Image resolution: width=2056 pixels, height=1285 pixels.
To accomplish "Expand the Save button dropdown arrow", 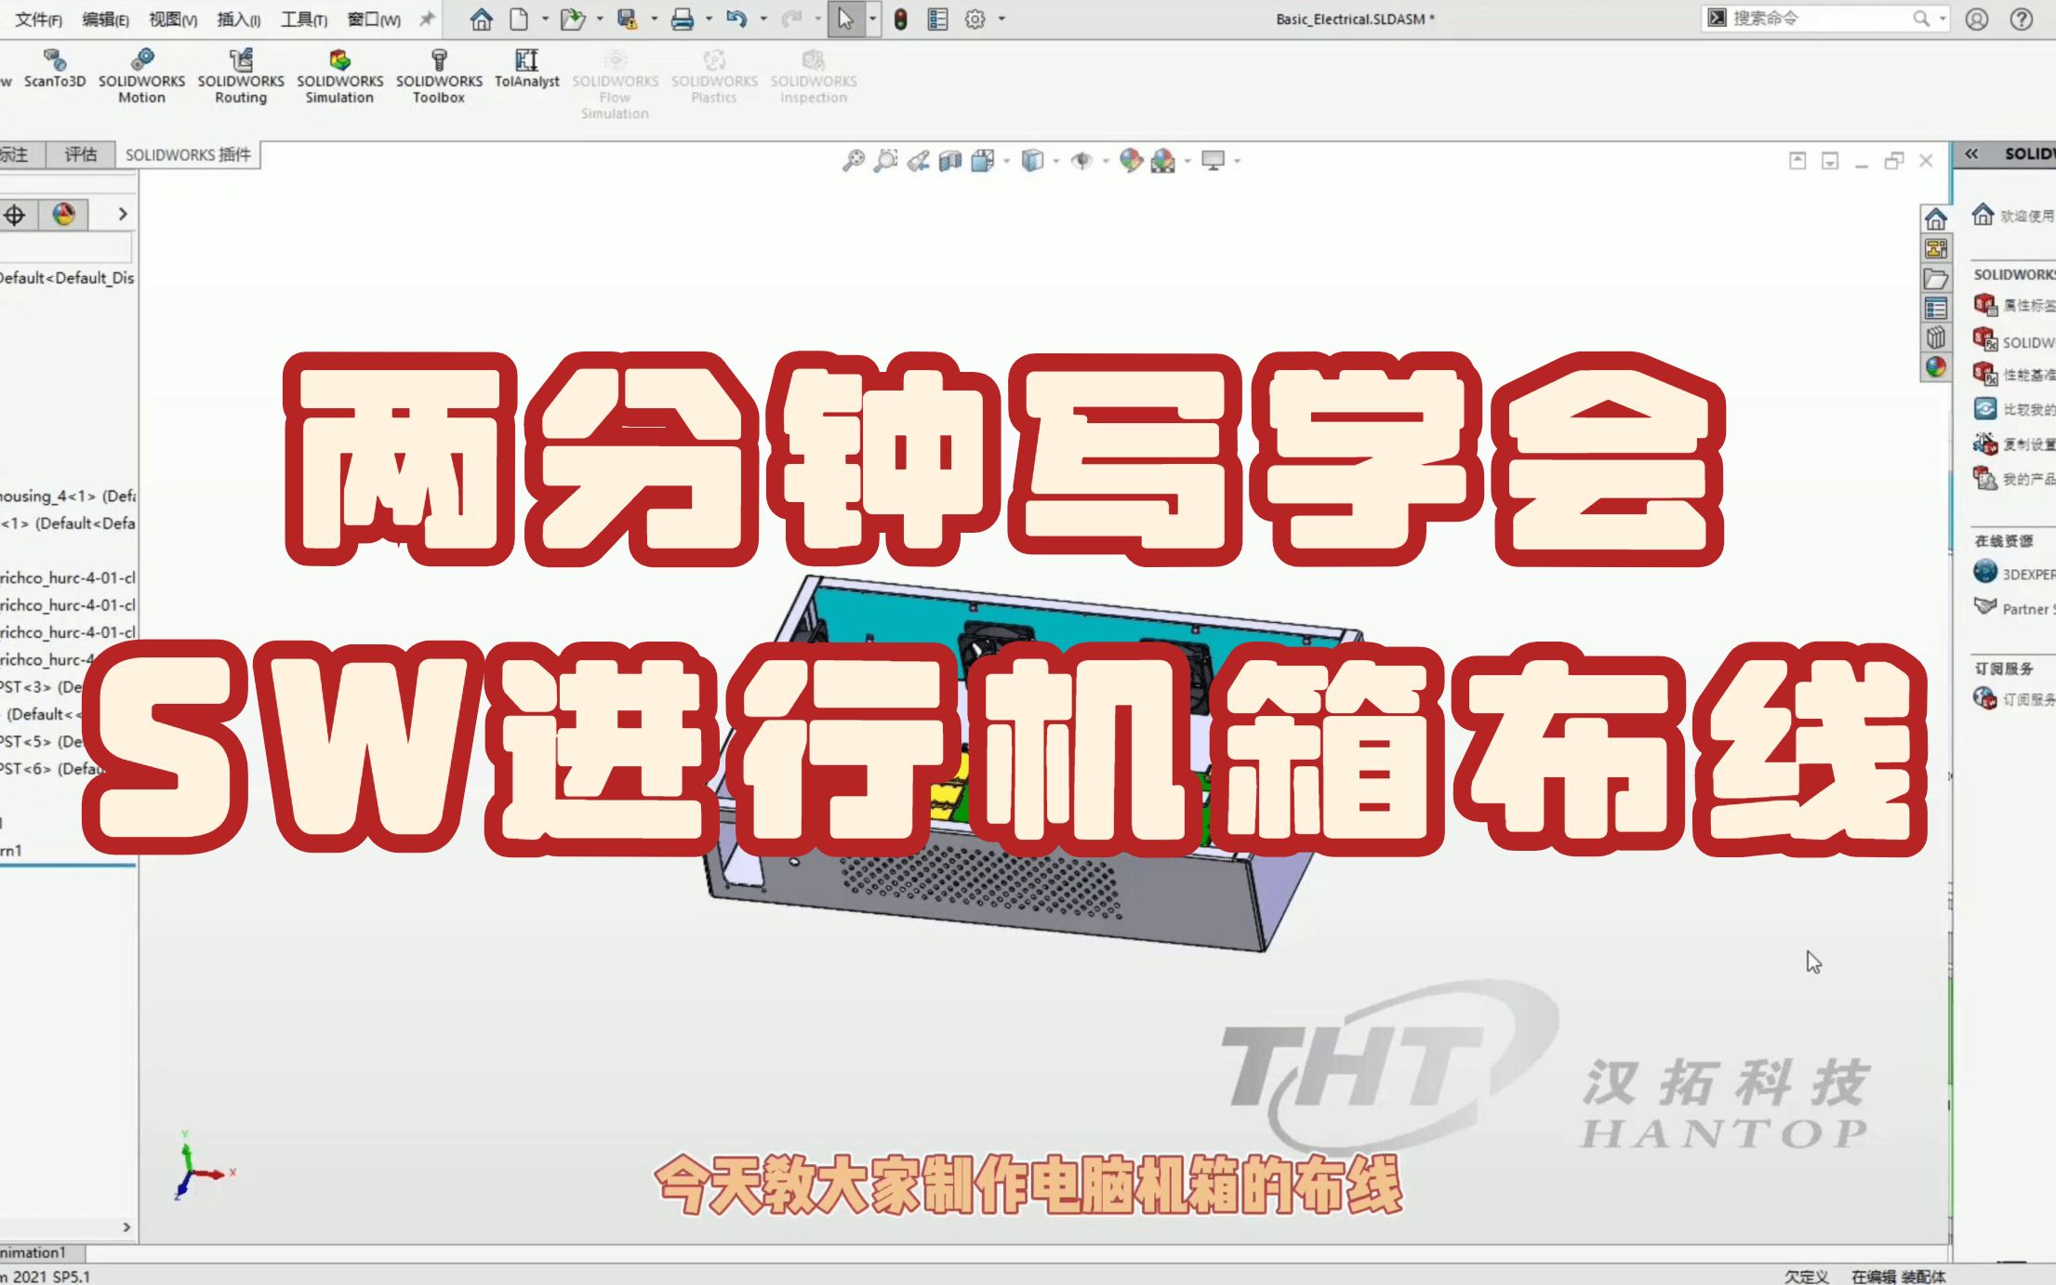I will click(654, 19).
